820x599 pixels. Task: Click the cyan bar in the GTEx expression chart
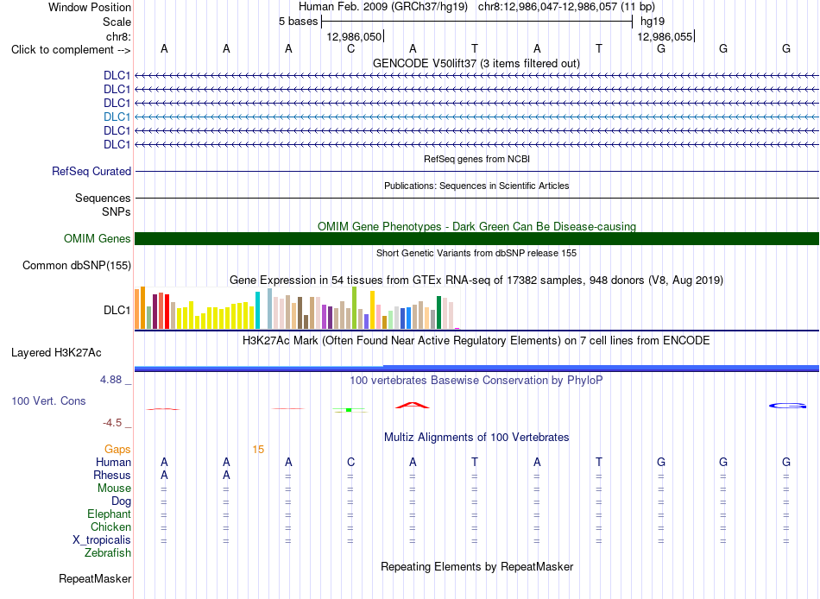click(x=257, y=310)
